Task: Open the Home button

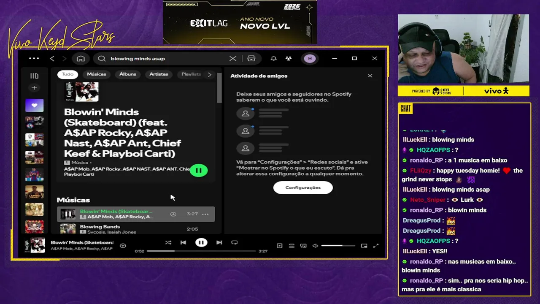Action: (x=81, y=58)
